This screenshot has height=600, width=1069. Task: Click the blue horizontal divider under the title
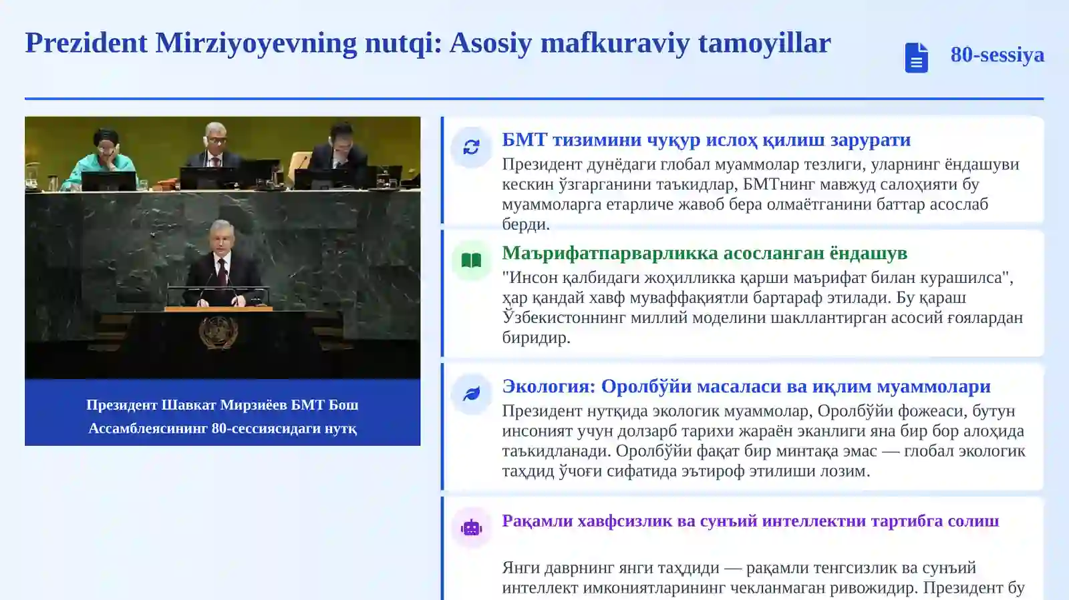[534, 99]
